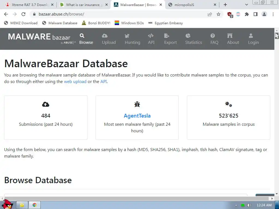This screenshot has height=209, width=279.
Task: Open the FAQ question mark icon
Action: point(213,36)
